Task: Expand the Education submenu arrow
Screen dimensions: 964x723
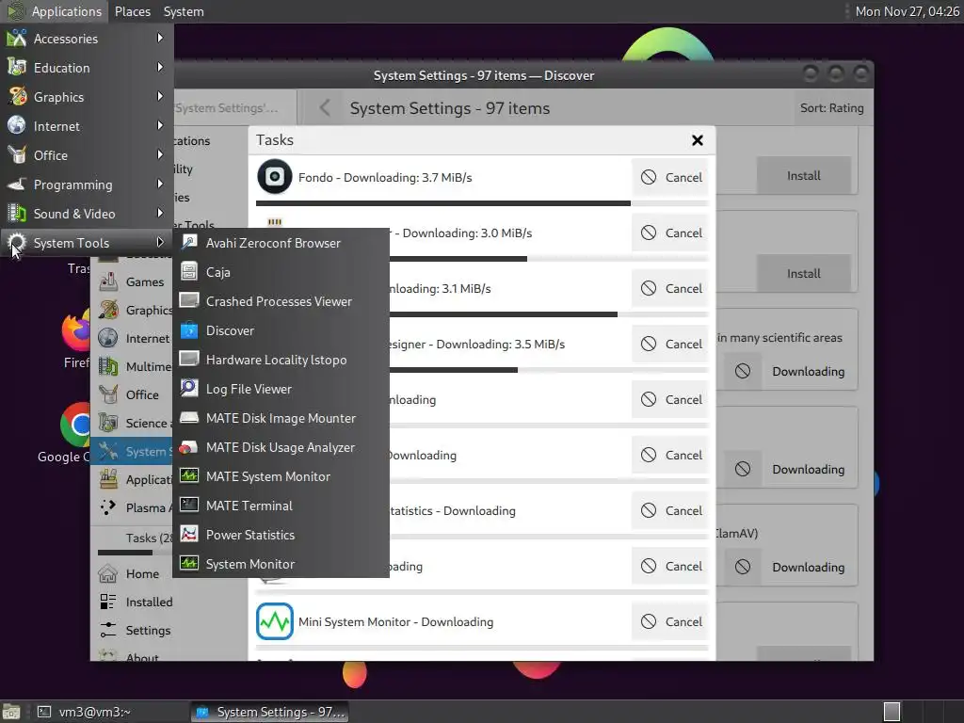Action: tap(160, 67)
